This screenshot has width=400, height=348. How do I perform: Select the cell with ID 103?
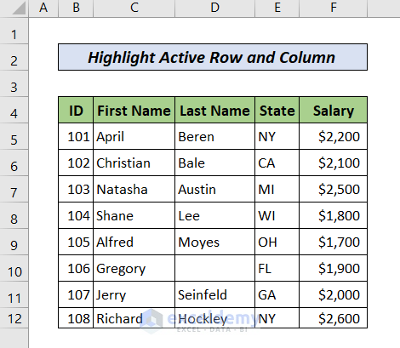[76, 189]
